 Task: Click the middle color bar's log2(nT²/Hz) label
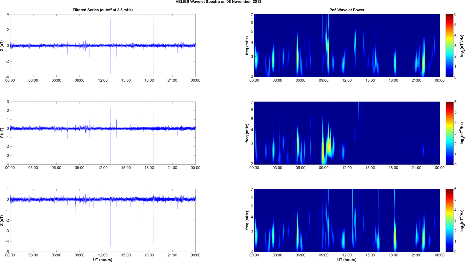click(x=462, y=133)
